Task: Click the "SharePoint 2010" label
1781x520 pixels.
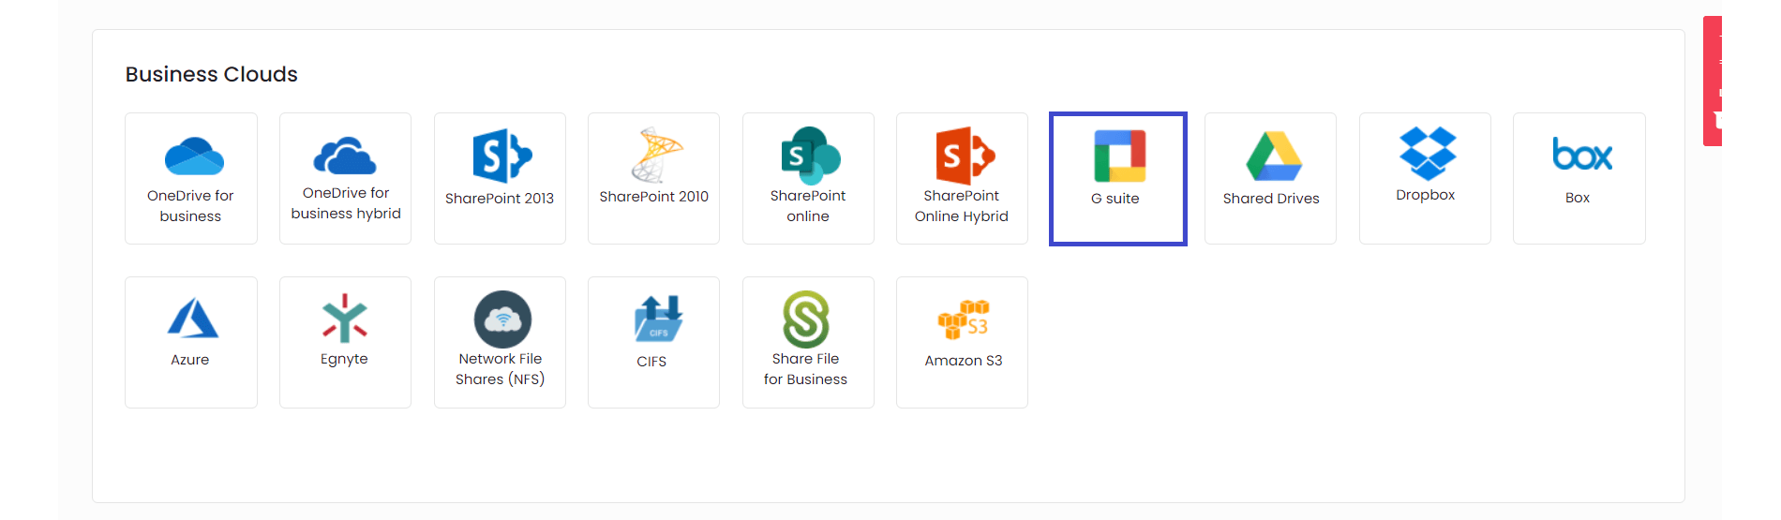Action: (x=654, y=197)
